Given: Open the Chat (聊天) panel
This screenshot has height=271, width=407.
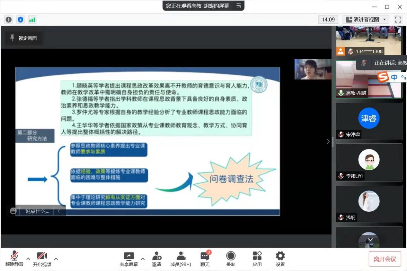Looking at the screenshot, I should [205, 259].
